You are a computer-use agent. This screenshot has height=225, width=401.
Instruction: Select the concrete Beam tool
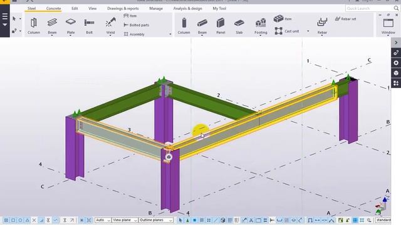coord(202,25)
